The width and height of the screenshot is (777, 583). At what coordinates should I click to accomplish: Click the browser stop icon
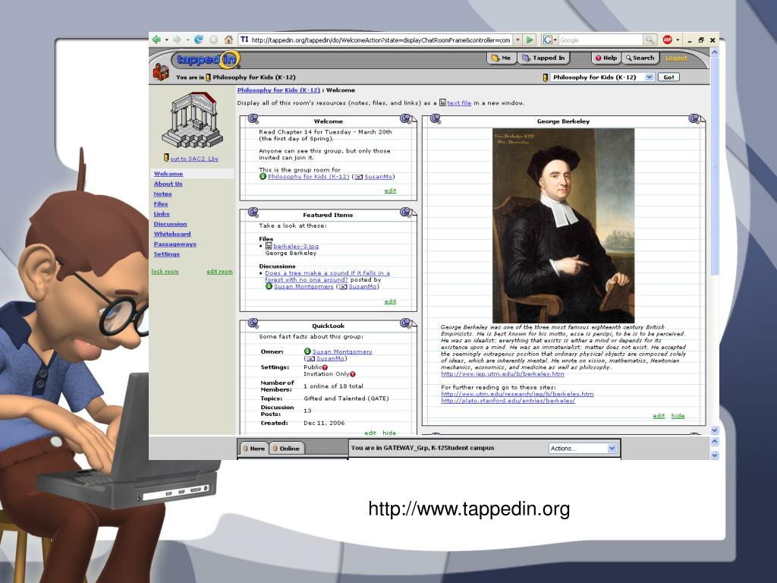[213, 39]
